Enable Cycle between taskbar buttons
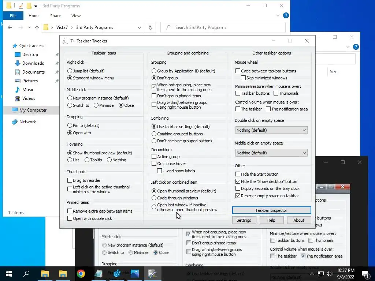 coord(238,71)
